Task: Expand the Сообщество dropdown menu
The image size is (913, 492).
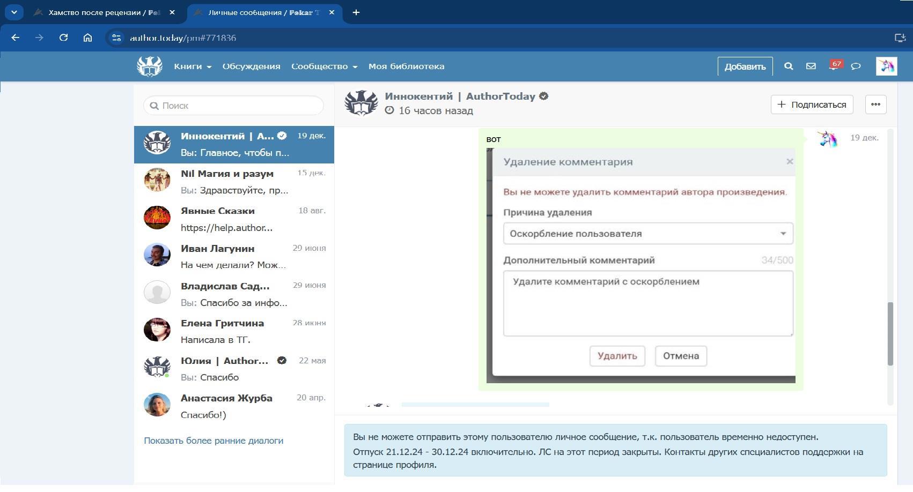Action: [x=324, y=66]
